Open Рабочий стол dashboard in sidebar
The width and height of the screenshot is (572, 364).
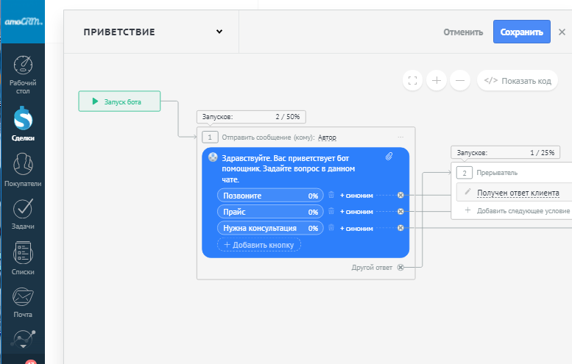pyautogui.click(x=23, y=76)
